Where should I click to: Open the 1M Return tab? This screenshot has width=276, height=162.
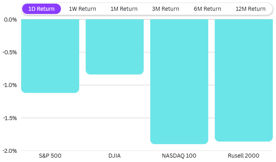124,9
